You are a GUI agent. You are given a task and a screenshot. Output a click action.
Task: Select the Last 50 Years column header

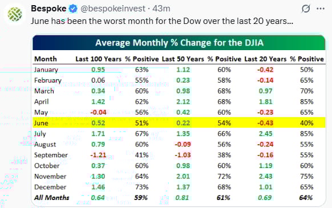coord(183,59)
